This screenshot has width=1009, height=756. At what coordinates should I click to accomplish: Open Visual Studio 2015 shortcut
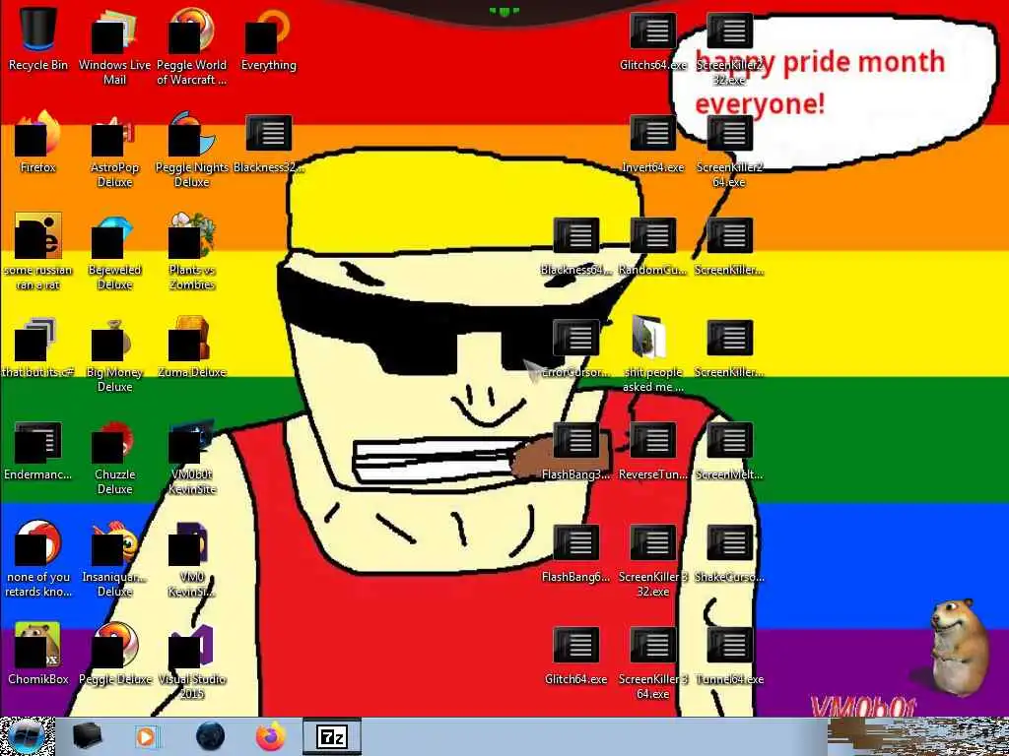tap(192, 661)
